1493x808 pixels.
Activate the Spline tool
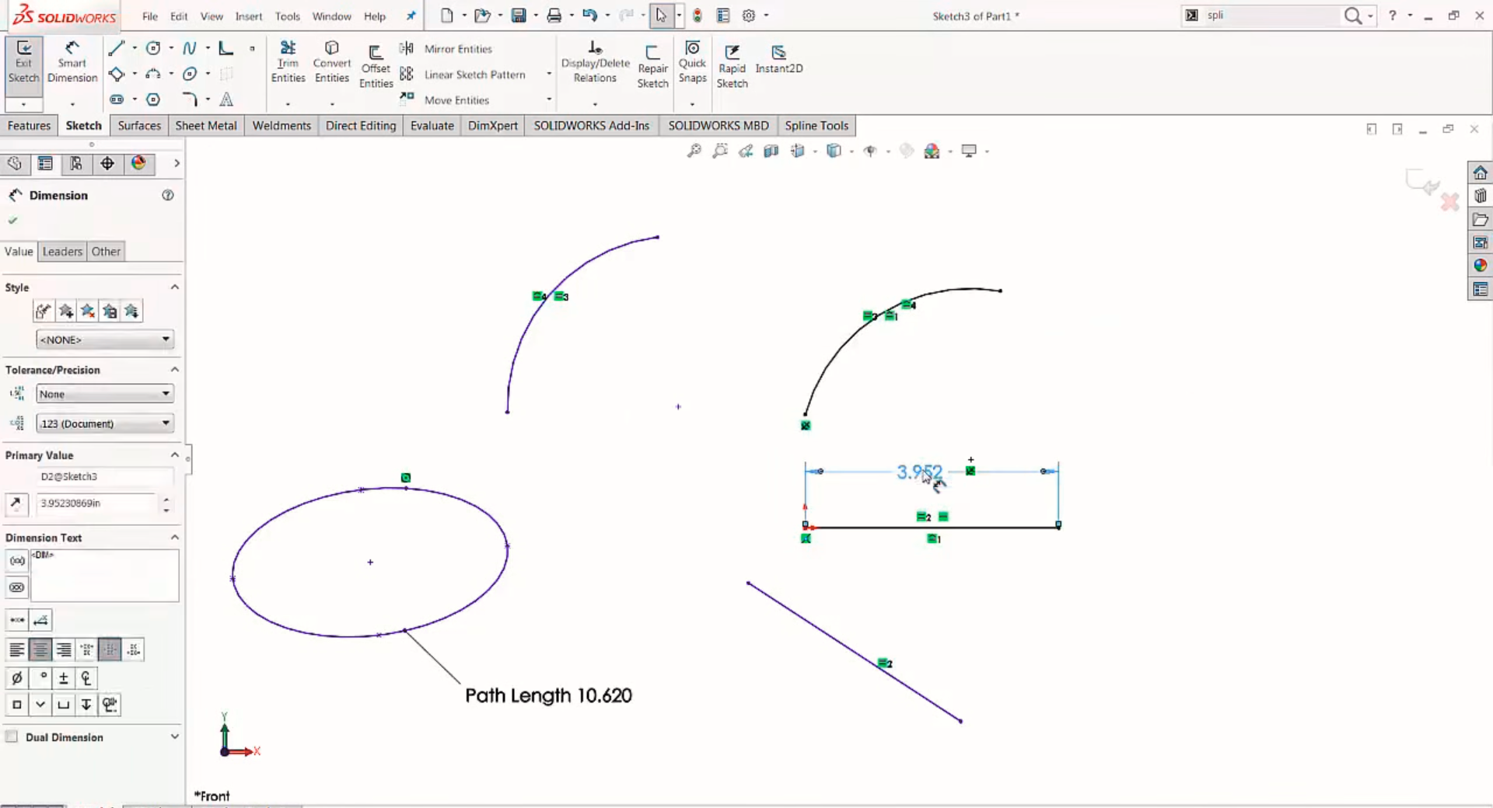tap(190, 48)
